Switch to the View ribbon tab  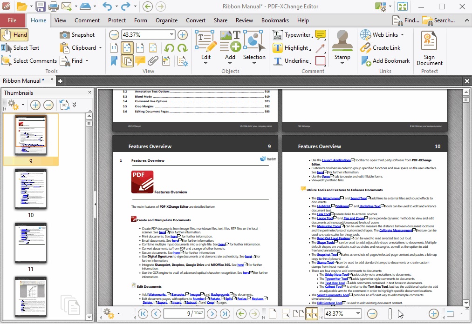[x=60, y=20]
